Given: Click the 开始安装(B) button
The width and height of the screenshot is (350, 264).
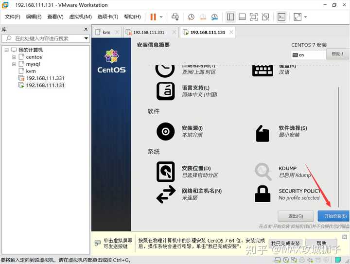Looking at the screenshot, I should coord(333,216).
